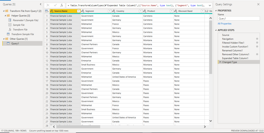Click the Paseo cell in row 17

158,81
